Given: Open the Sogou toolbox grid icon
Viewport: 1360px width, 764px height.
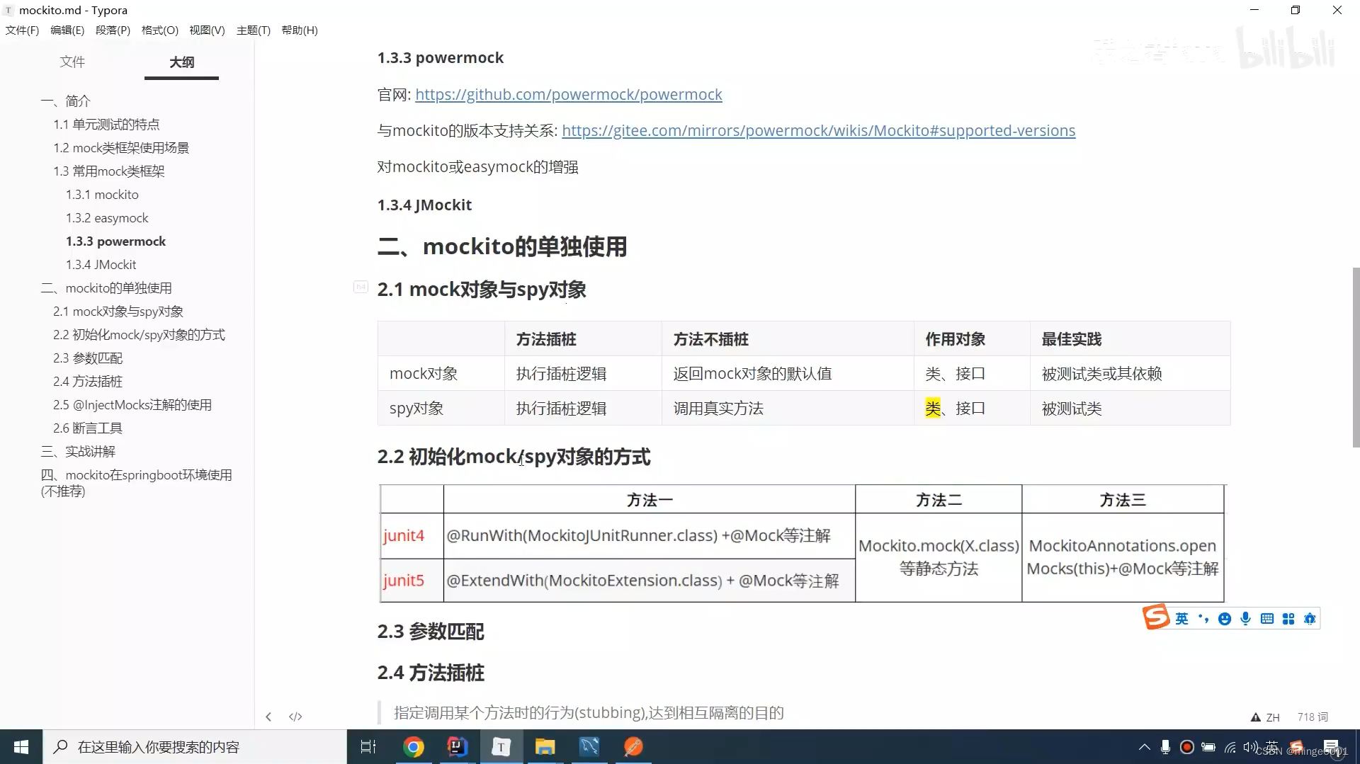Looking at the screenshot, I should [x=1288, y=619].
